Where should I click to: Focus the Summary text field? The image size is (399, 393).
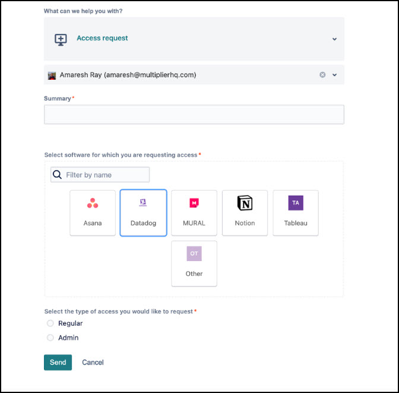pyautogui.click(x=194, y=115)
